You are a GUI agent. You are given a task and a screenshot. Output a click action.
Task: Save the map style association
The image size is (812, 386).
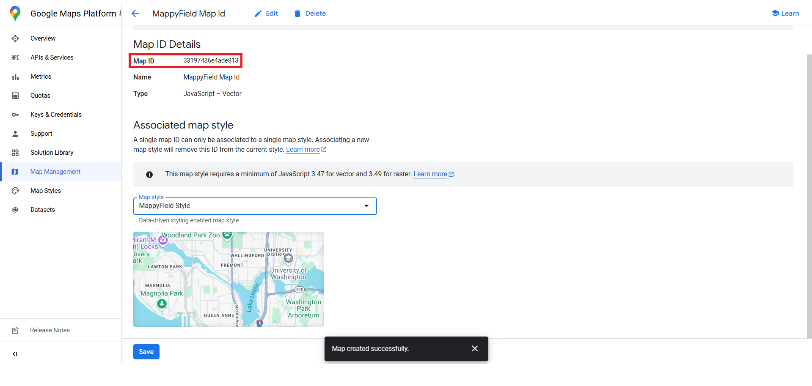coord(146,351)
